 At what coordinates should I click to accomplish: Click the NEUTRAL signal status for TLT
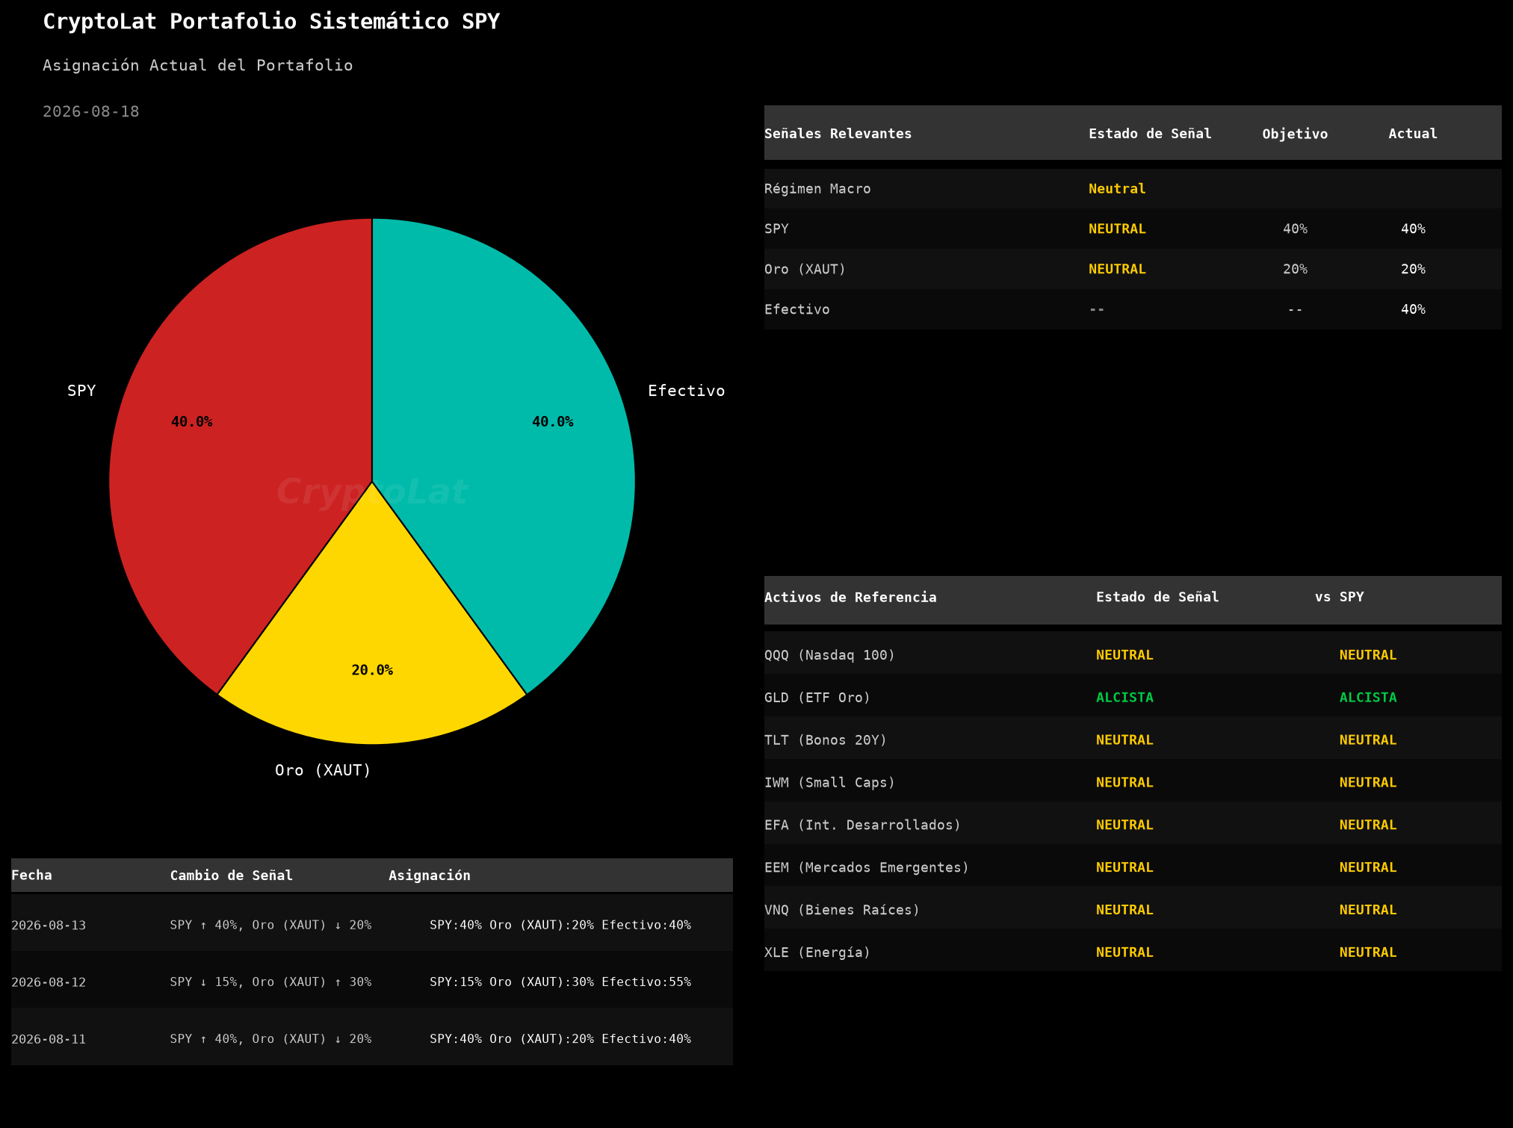pos(1124,740)
